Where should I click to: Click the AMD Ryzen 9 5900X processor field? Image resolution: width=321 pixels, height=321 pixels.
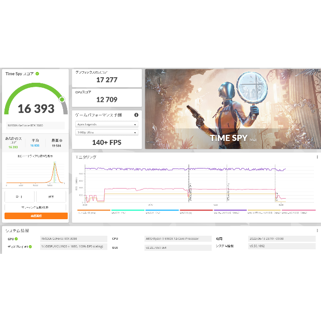(178, 239)
